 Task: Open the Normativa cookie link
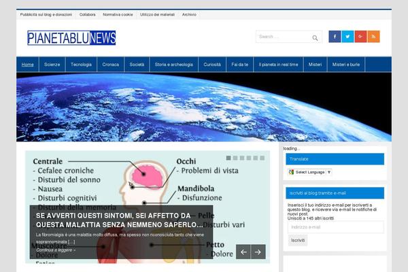click(118, 14)
